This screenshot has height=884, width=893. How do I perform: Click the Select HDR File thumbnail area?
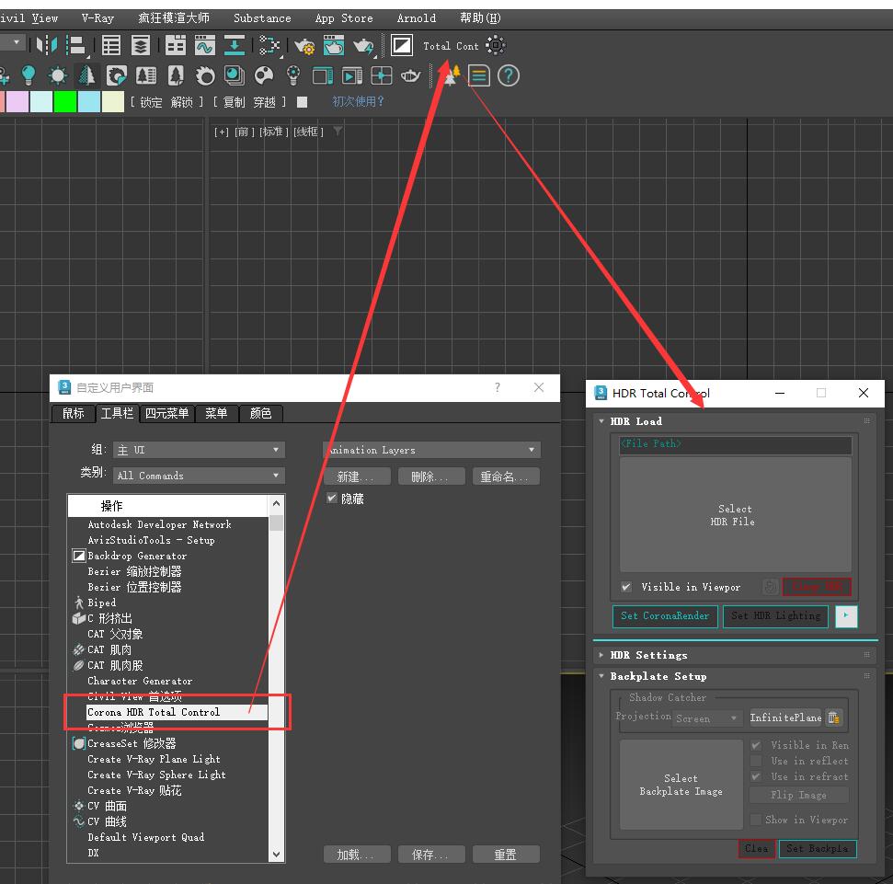[x=735, y=515]
